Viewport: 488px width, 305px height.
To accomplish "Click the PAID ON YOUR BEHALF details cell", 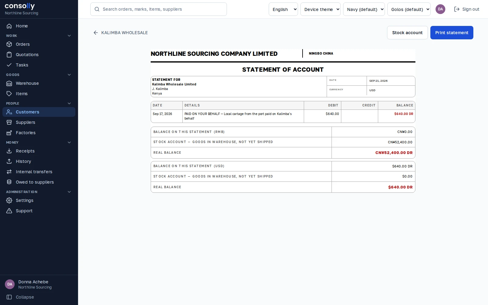I will tap(243, 116).
